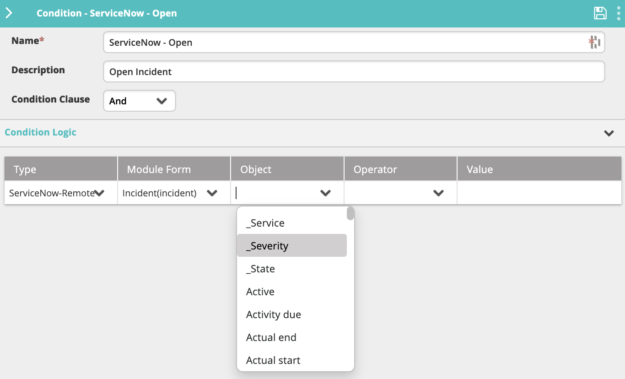Viewport: 625px width, 379px height.
Task: Click the Object column header
Action: 287,169
